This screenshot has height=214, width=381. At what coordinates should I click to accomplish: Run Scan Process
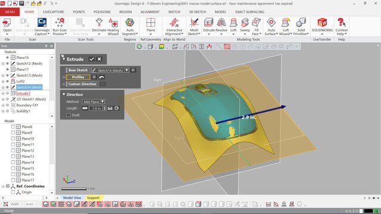[x=60, y=26]
